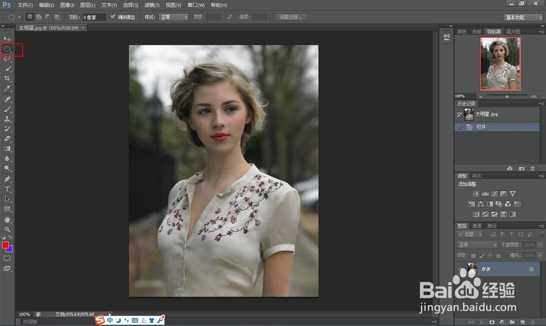This screenshot has height=326, width=546.
Task: Choose Subtract from Selection mode
Action: point(48,17)
